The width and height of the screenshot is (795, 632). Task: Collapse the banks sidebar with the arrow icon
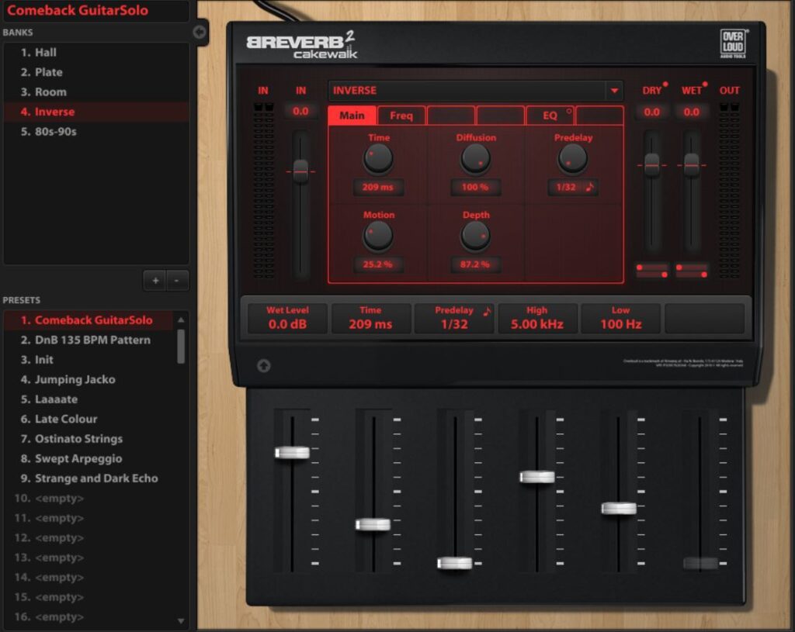click(x=200, y=33)
